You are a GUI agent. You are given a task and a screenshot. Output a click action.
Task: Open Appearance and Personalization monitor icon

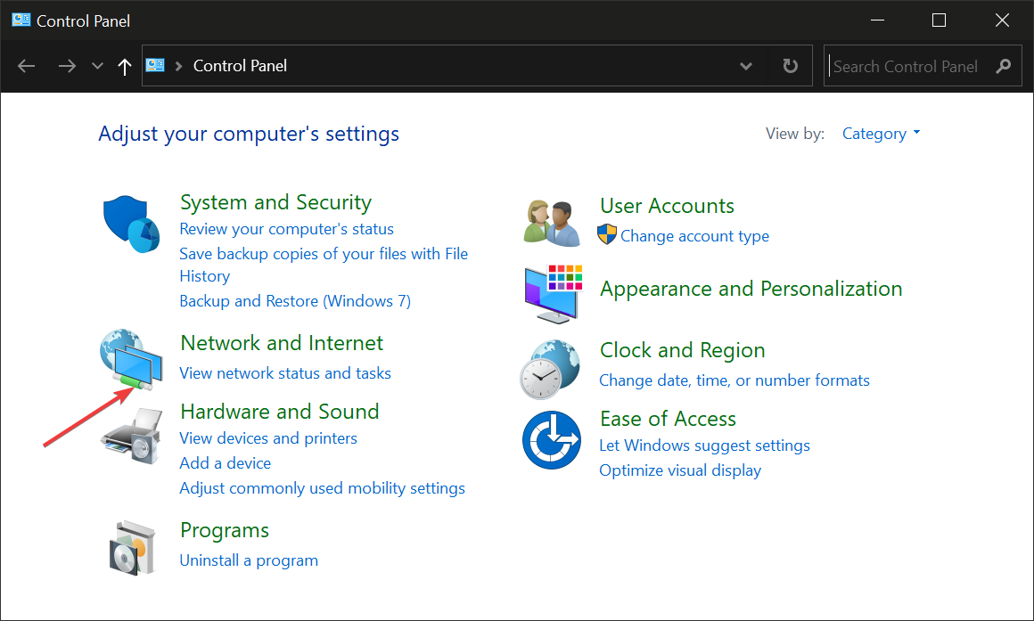552,293
